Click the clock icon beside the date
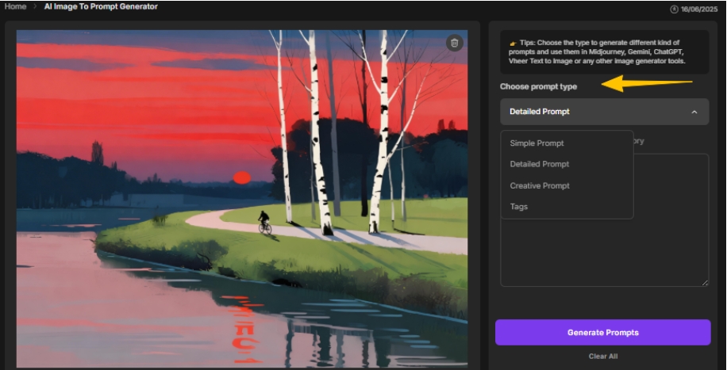The width and height of the screenshot is (727, 370). pyautogui.click(x=674, y=10)
